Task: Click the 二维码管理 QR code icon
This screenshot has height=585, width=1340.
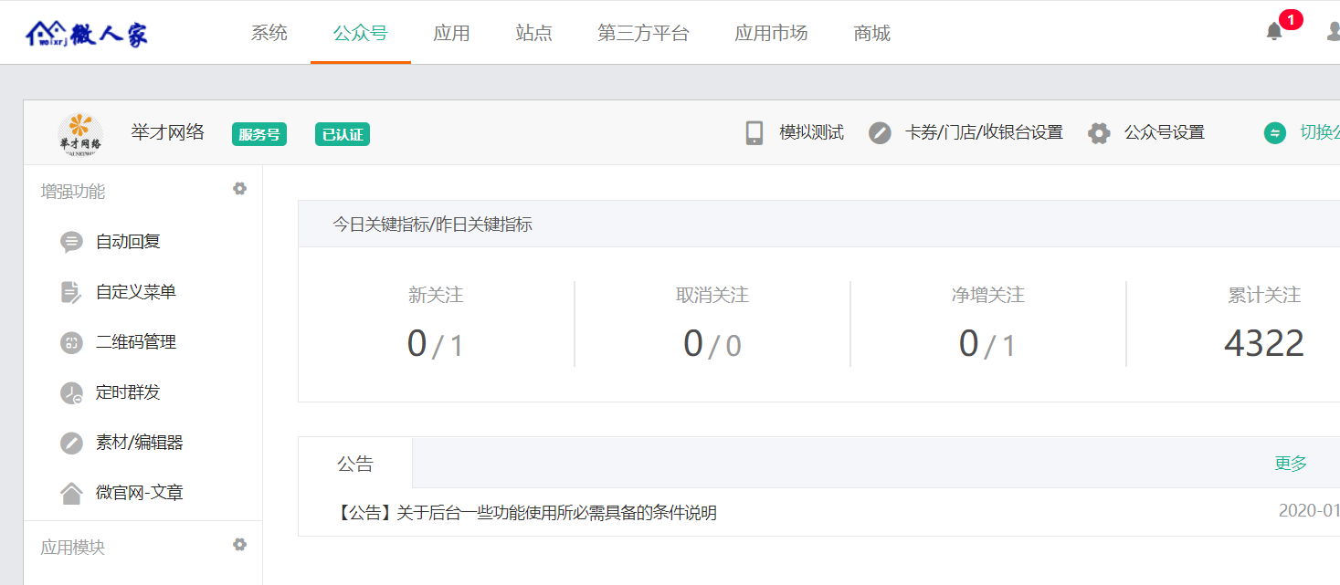Action: click(71, 342)
